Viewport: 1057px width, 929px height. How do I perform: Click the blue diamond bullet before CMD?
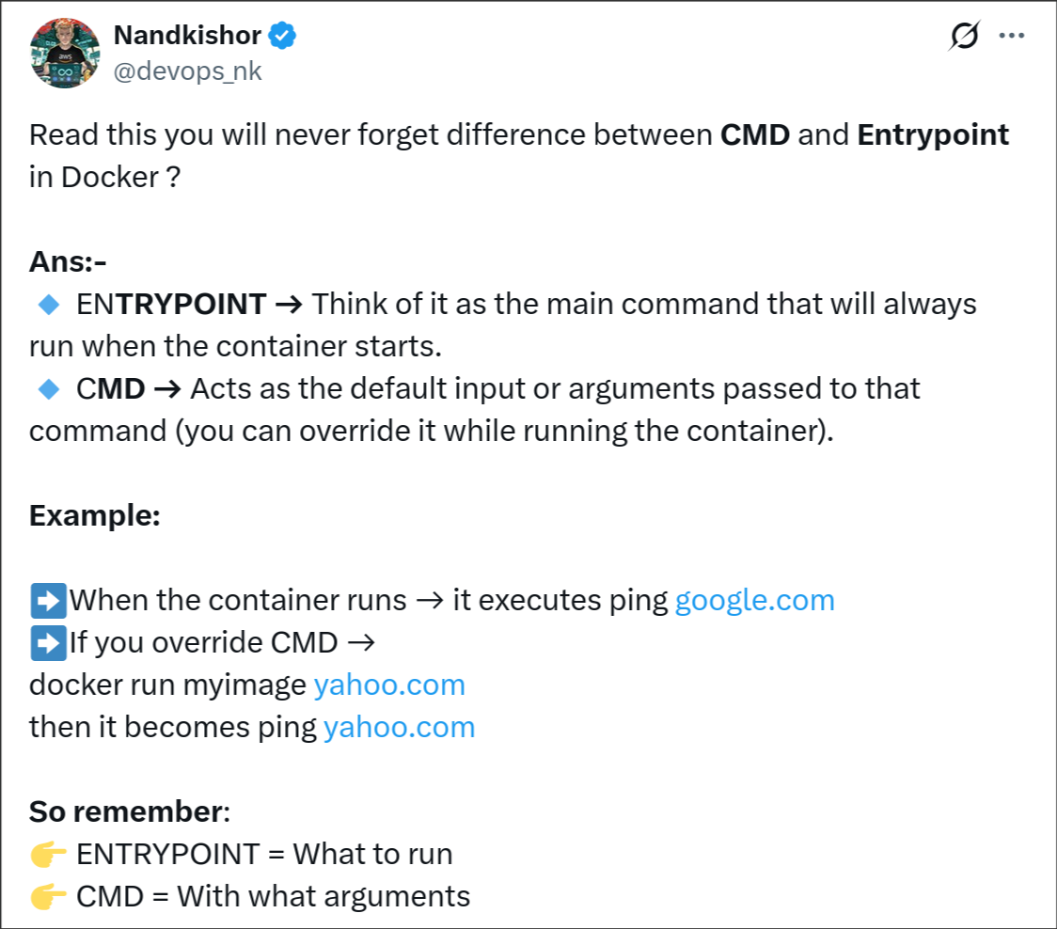[50, 388]
